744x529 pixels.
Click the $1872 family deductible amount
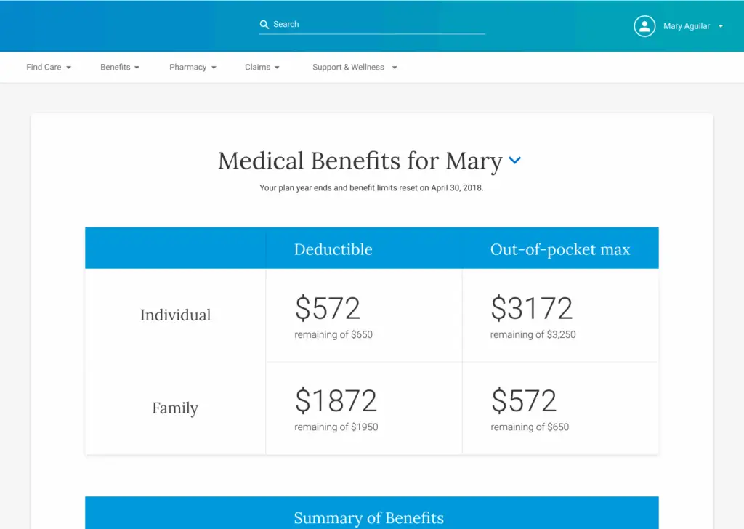coord(336,401)
